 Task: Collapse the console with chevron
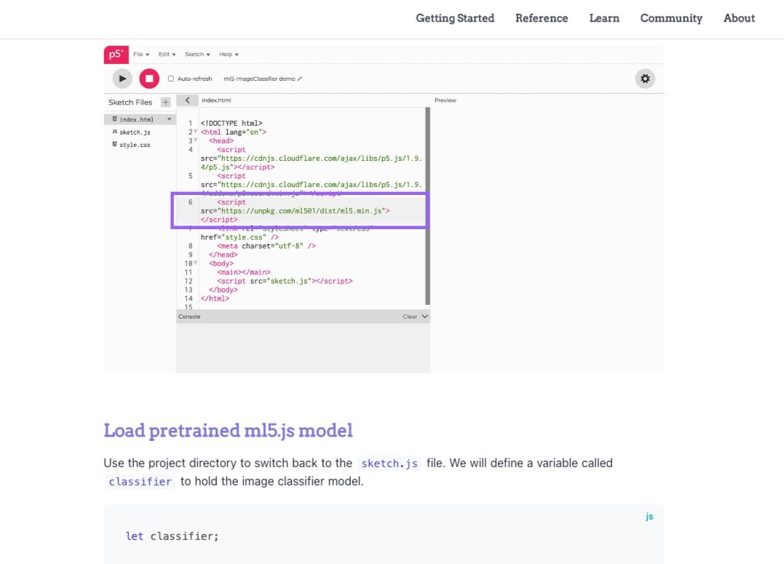pyautogui.click(x=424, y=317)
